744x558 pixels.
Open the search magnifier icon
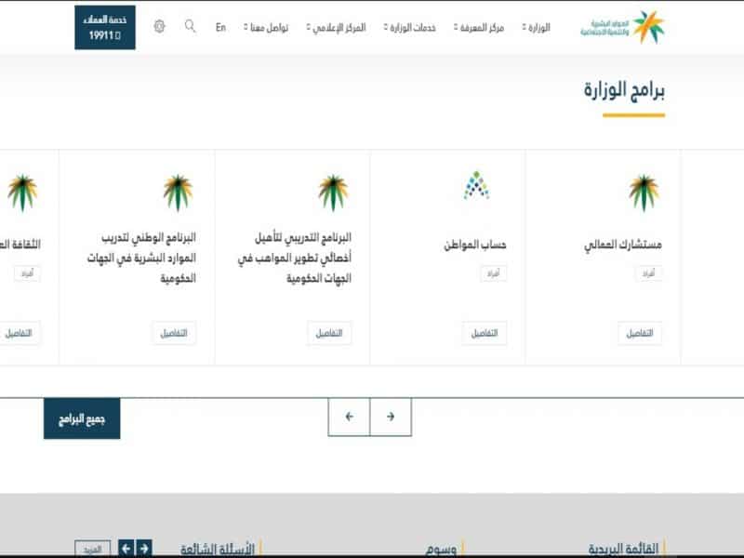[x=190, y=26]
